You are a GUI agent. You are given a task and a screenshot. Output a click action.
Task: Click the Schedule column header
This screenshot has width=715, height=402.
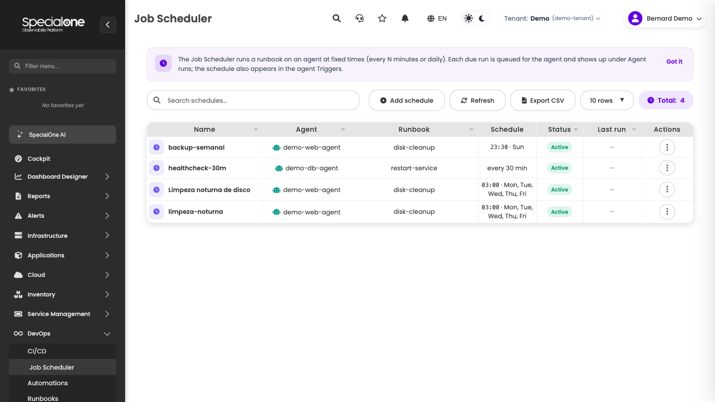click(x=507, y=130)
